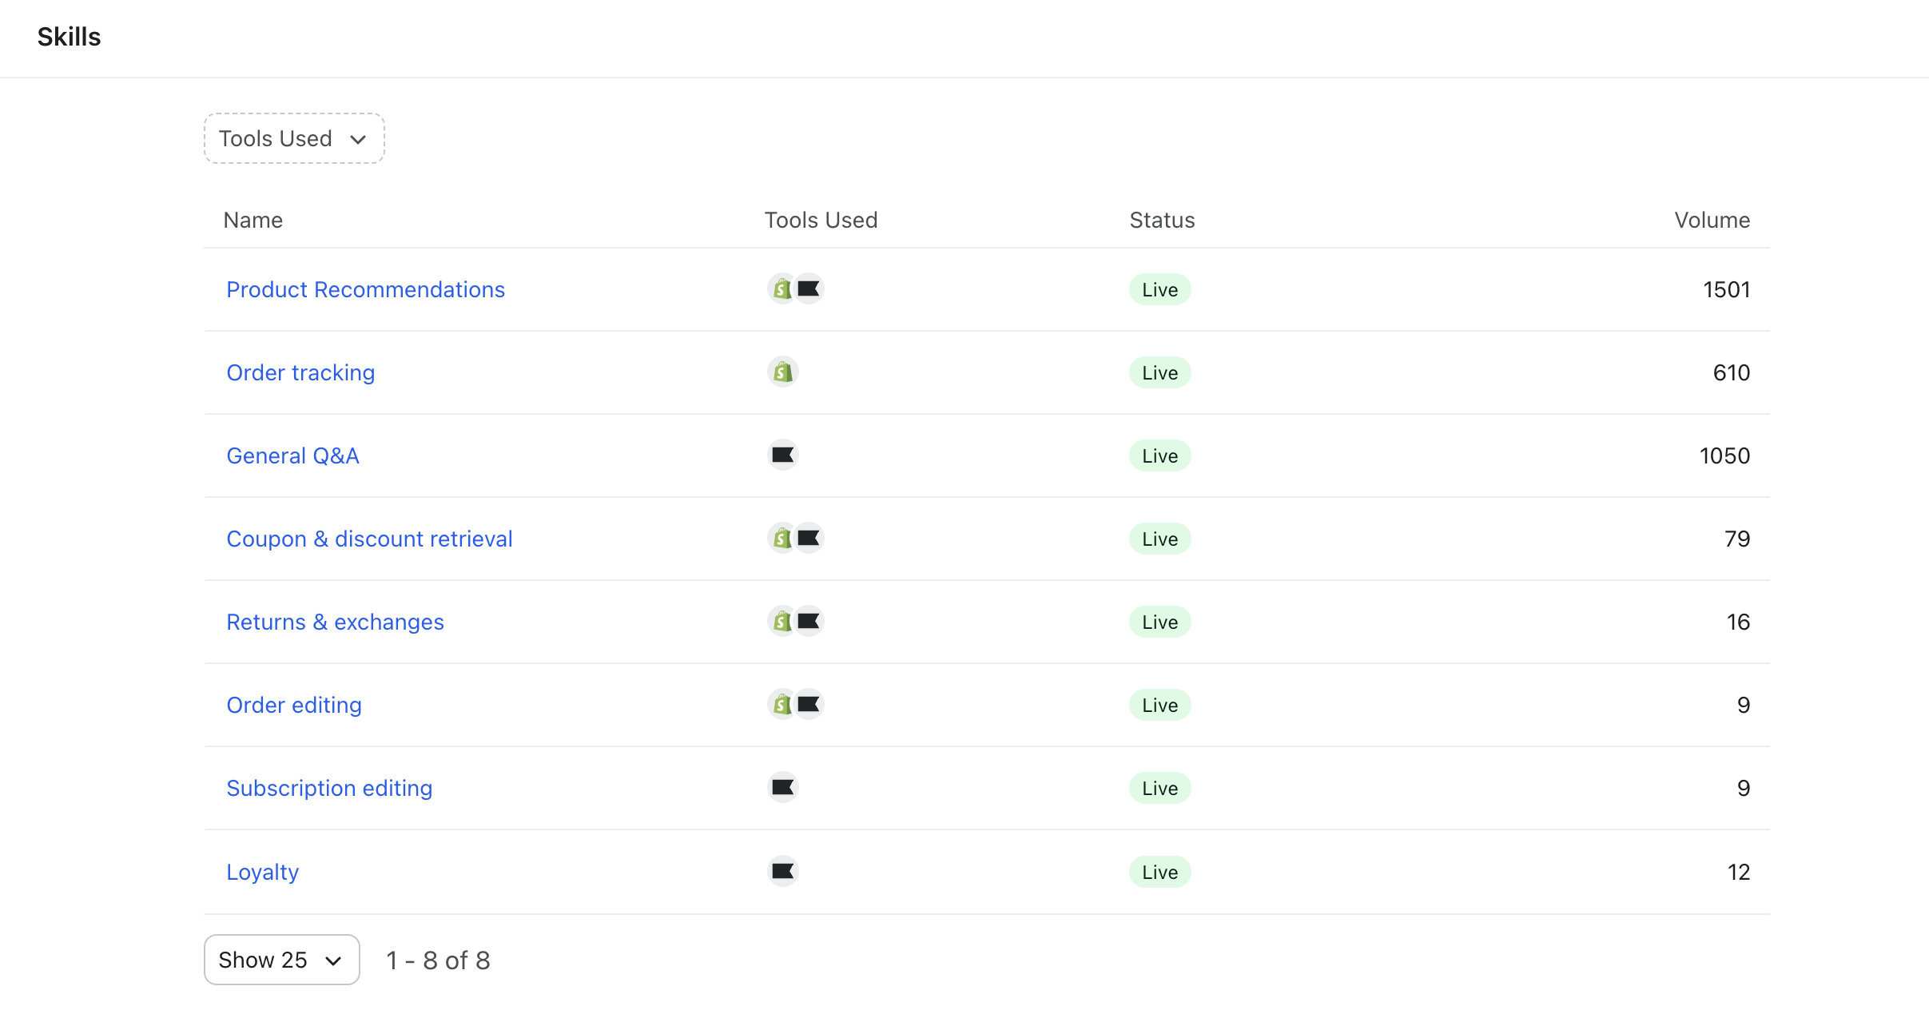1929x1026 pixels.
Task: Open the Tools Used filter dropdown
Action: [x=294, y=139]
